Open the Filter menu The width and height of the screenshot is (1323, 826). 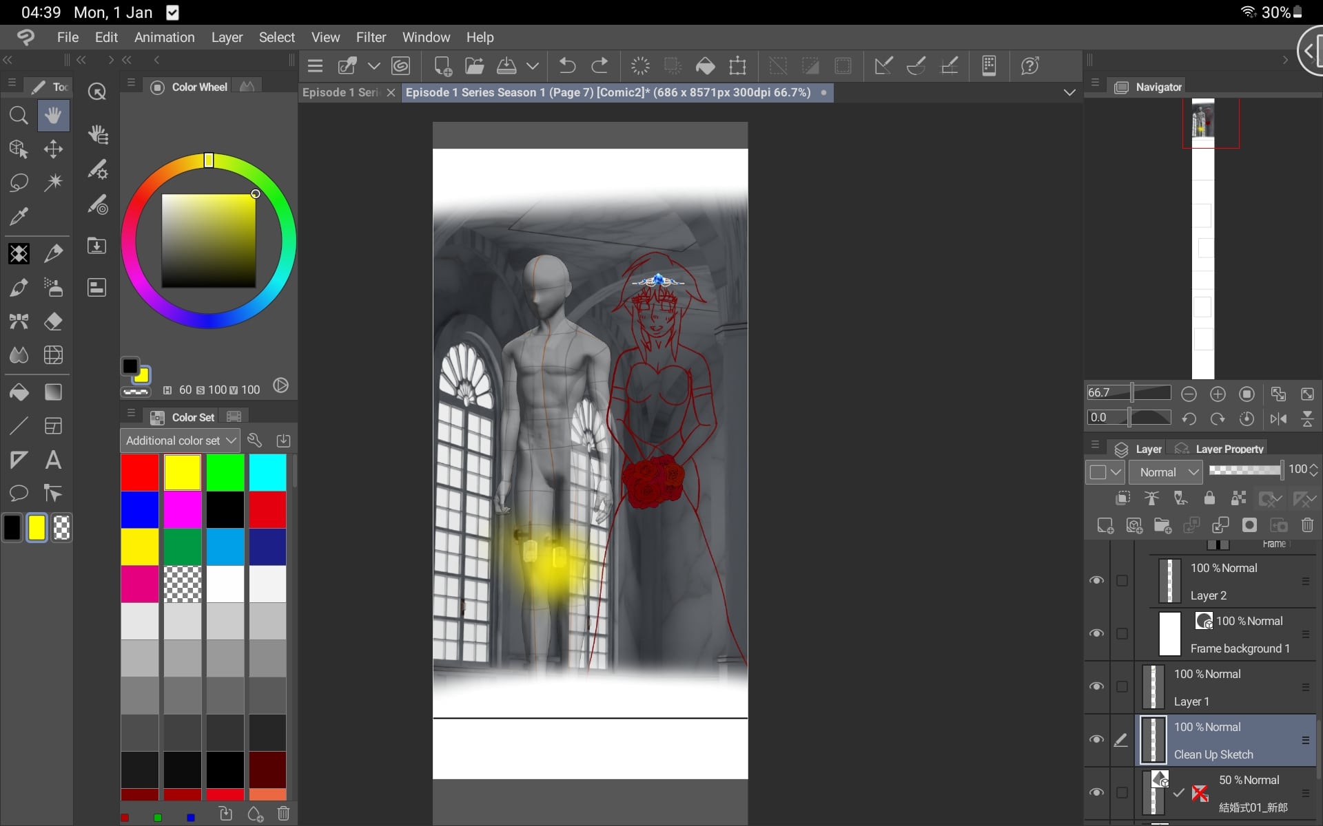pos(371,37)
